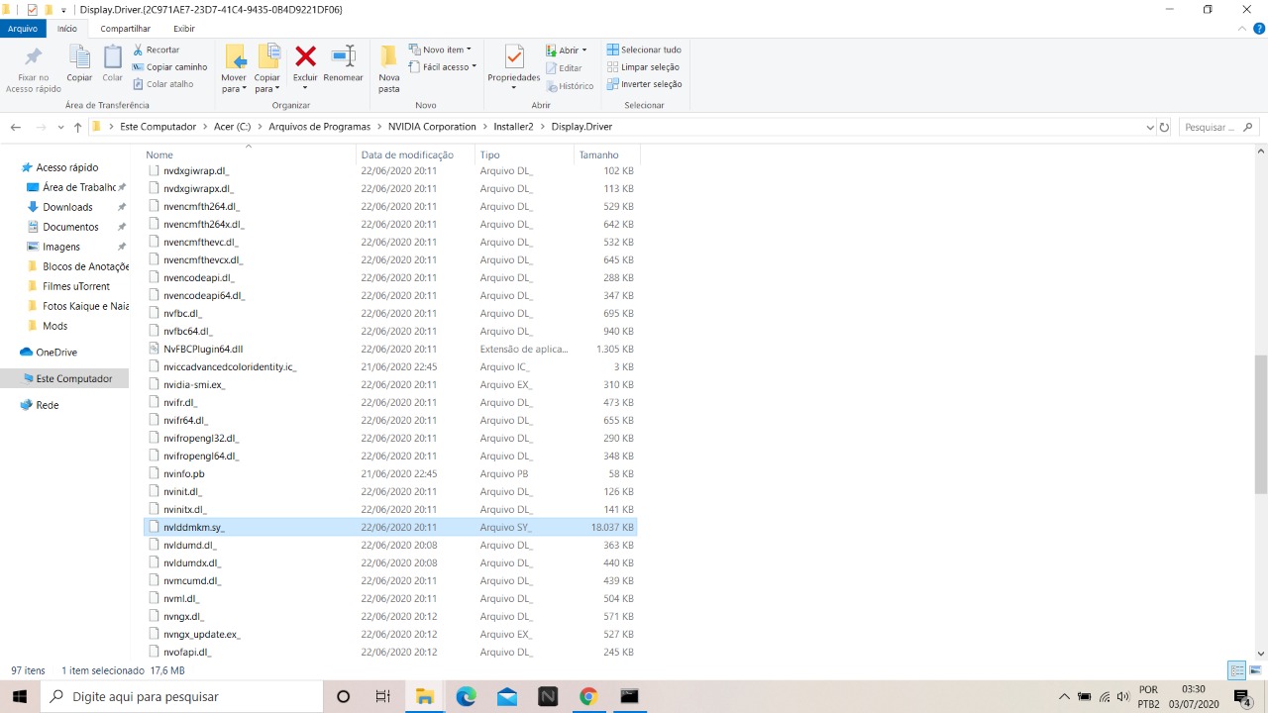Click Selecionar tudo

click(x=644, y=50)
